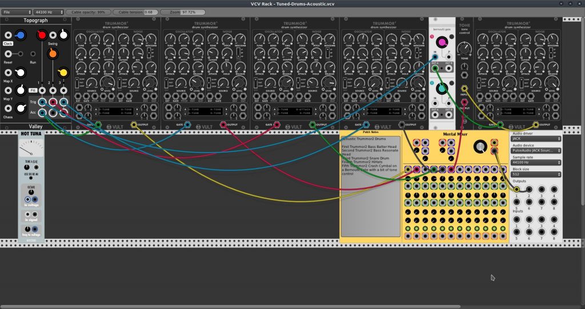The width and height of the screenshot is (585, 309).
Task: Click the vertical scrollbar on the right
Action: tap(583, 112)
